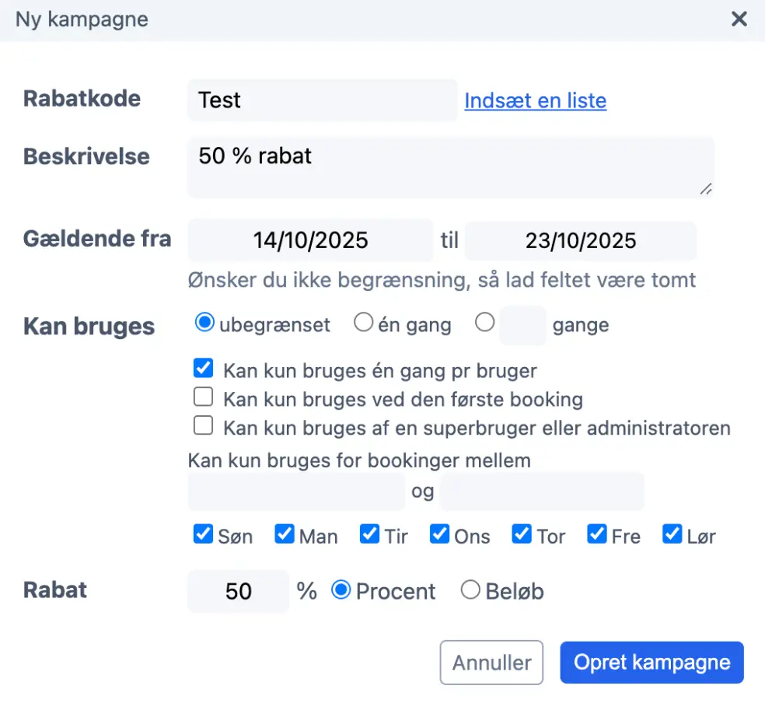Click the start date field "14/10/2025"
The image size is (765, 710).
[x=309, y=240]
